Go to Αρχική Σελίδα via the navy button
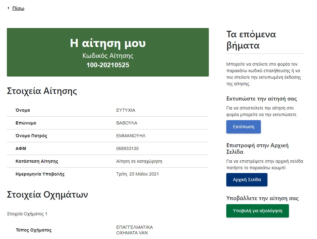 point(247,180)
